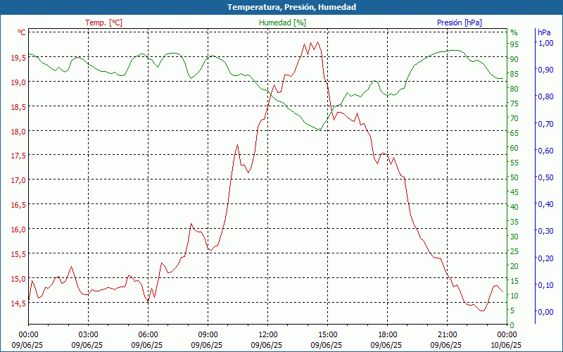This screenshot has height=352, width=563.
Task: Click the '14,5' temperature axis value
Action: point(19,303)
